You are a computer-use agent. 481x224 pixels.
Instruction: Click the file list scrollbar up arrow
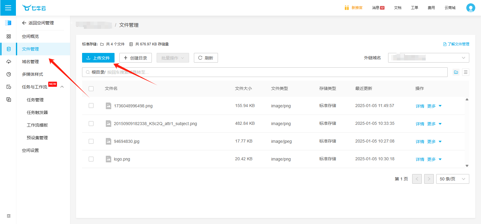(x=467, y=99)
